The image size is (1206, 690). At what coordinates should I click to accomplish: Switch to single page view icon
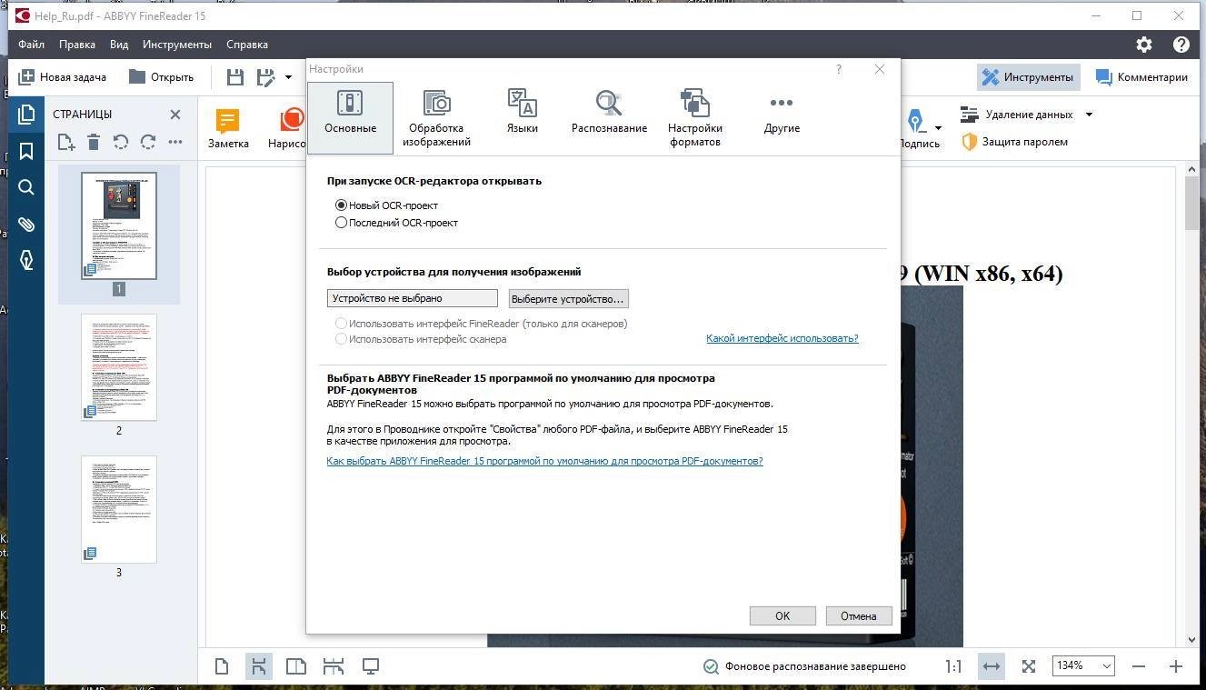point(222,666)
